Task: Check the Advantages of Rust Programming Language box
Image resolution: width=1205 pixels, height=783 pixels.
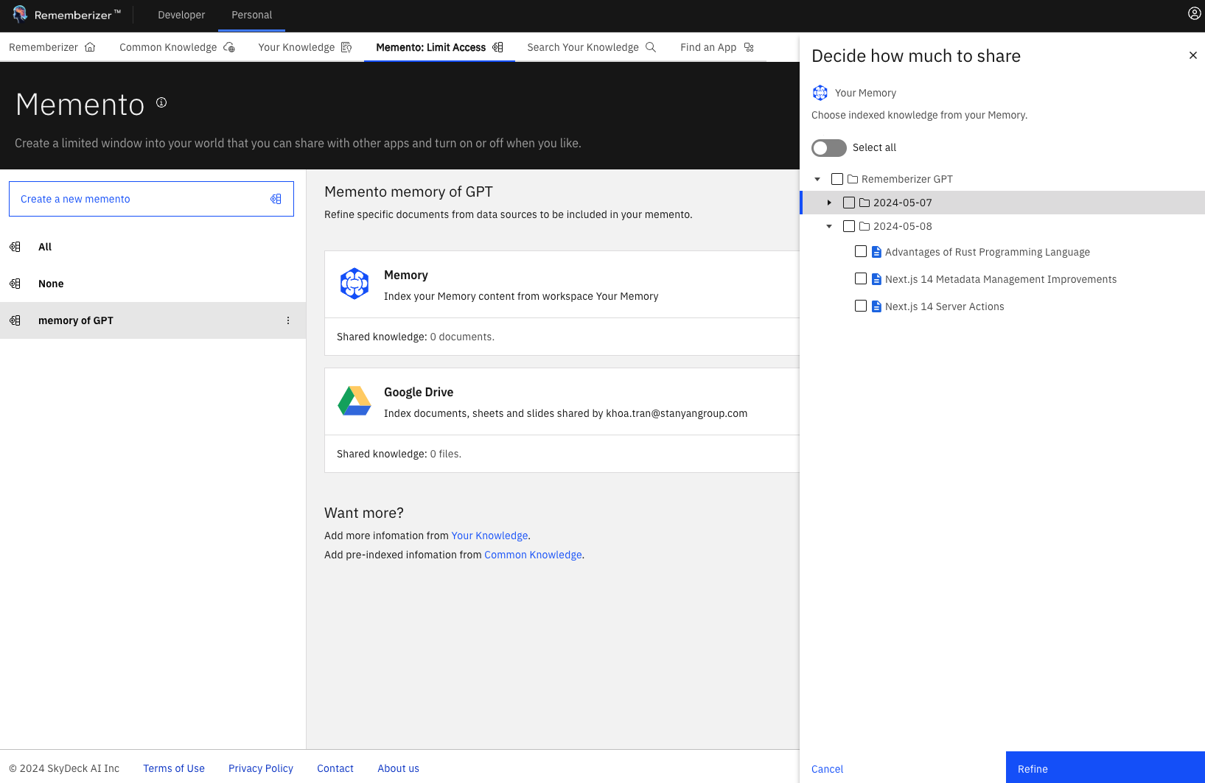Action: (860, 252)
